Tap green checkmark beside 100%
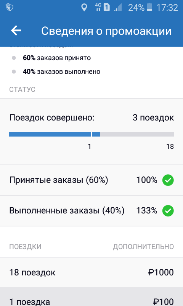This screenshot has width=183, height=306. pyautogui.click(x=168, y=180)
